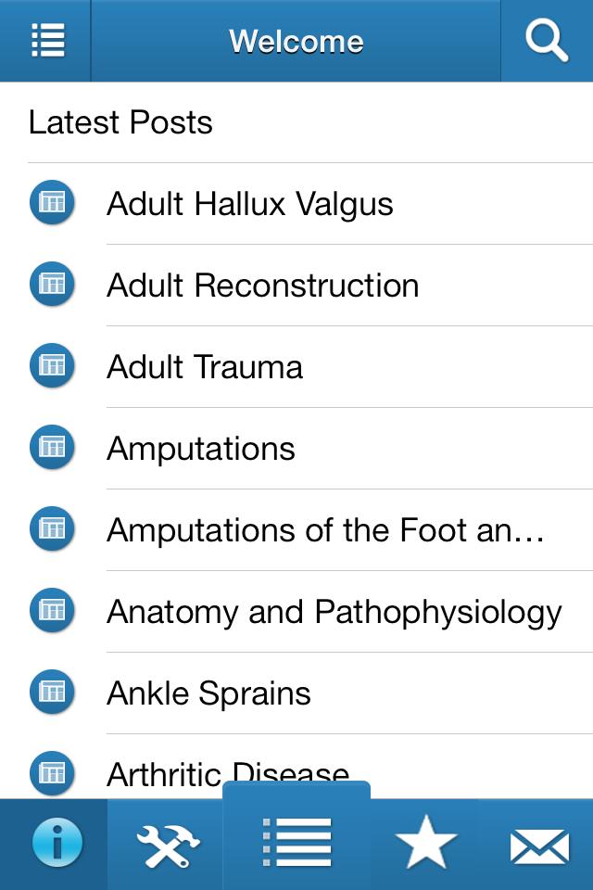The image size is (593, 890).
Task: Open the Arthritic Disease entry
Action: (231, 773)
